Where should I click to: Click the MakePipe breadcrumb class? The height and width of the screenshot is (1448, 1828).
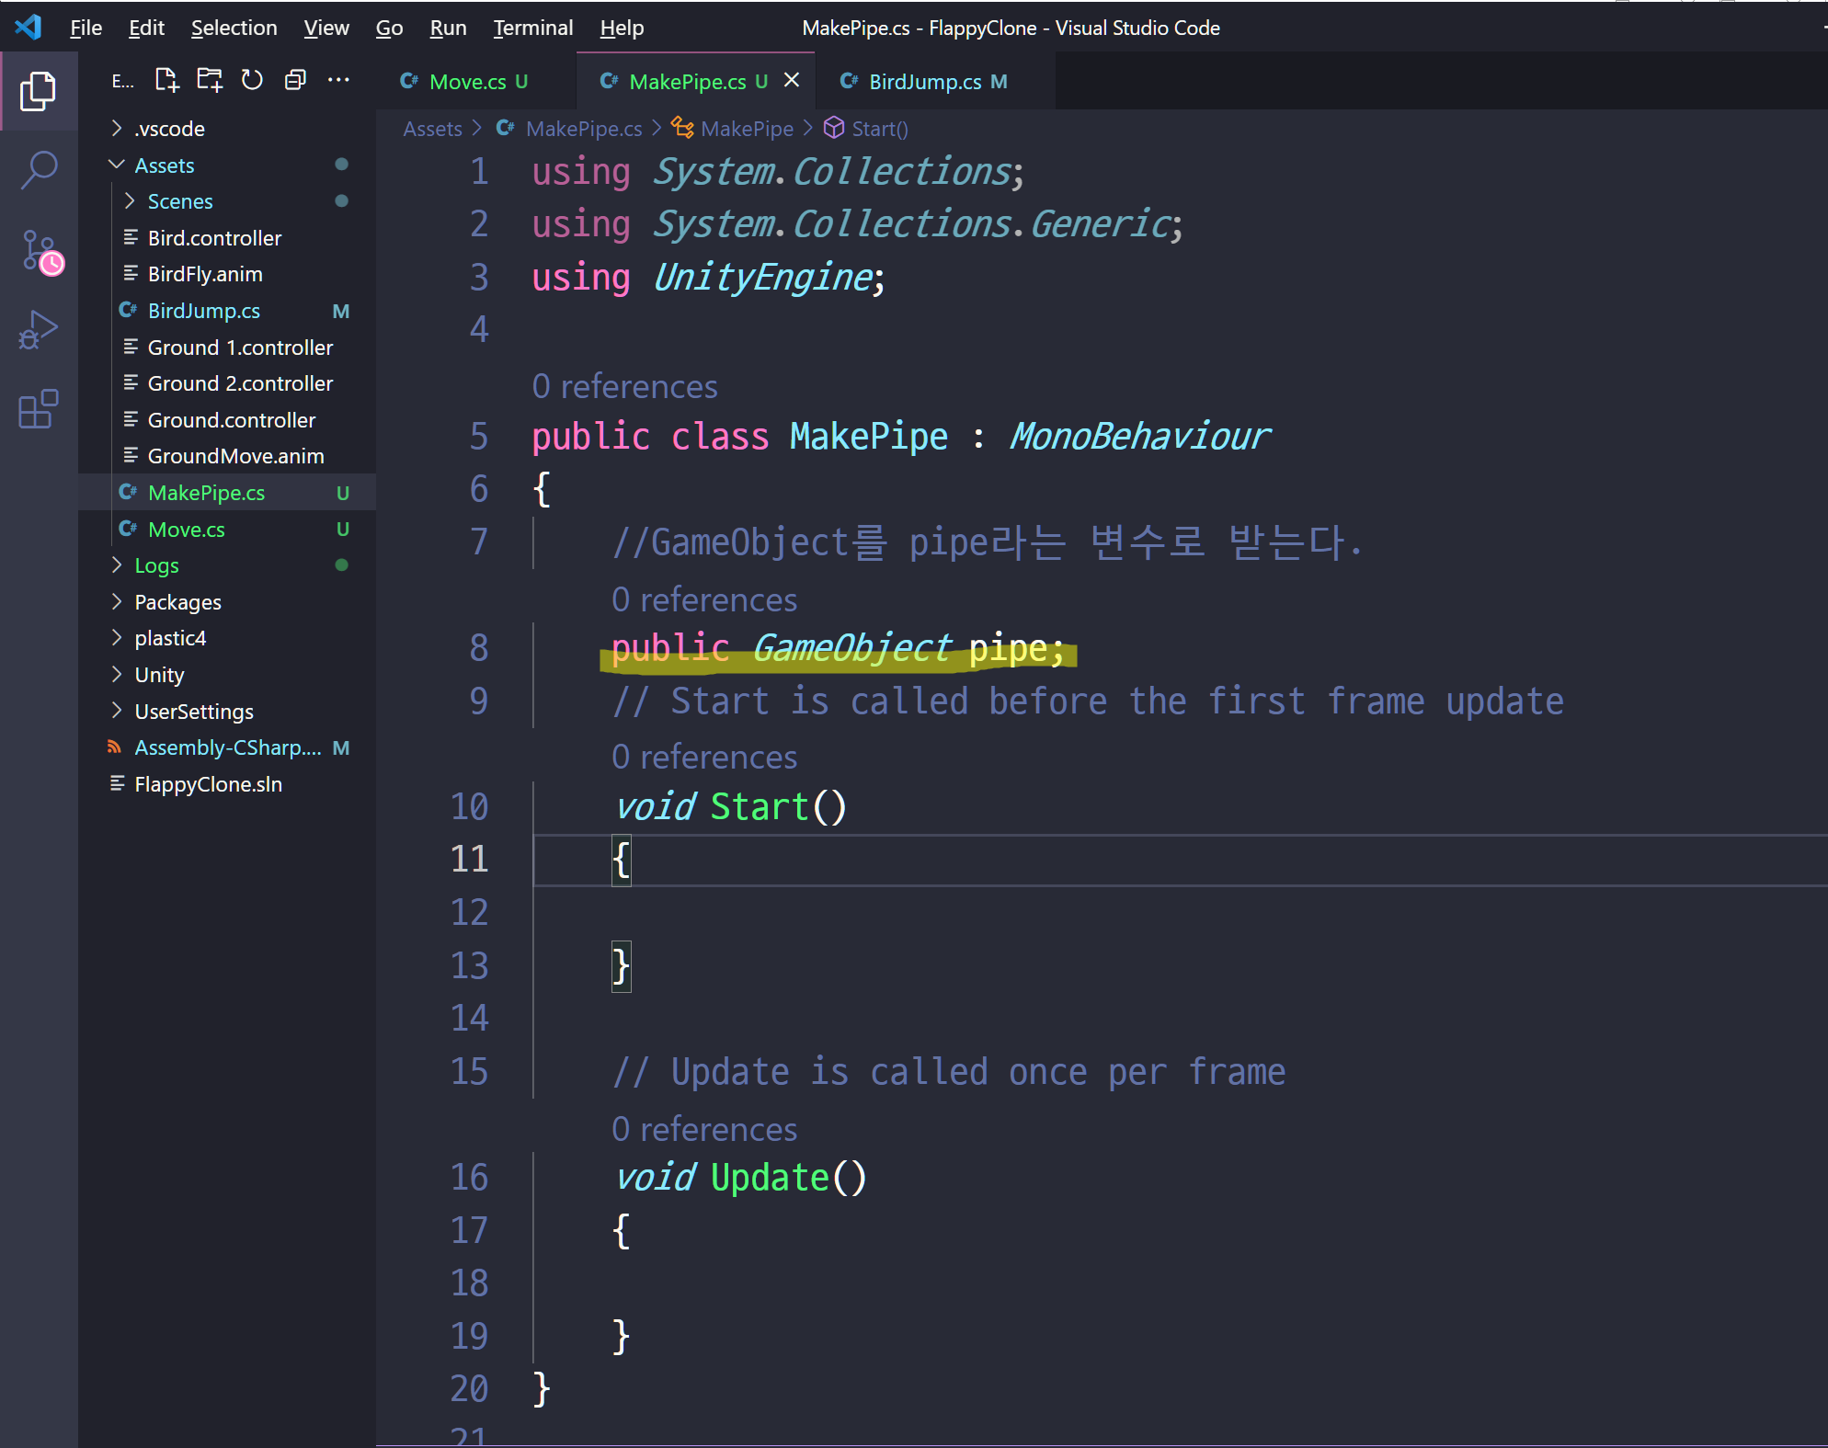click(746, 129)
